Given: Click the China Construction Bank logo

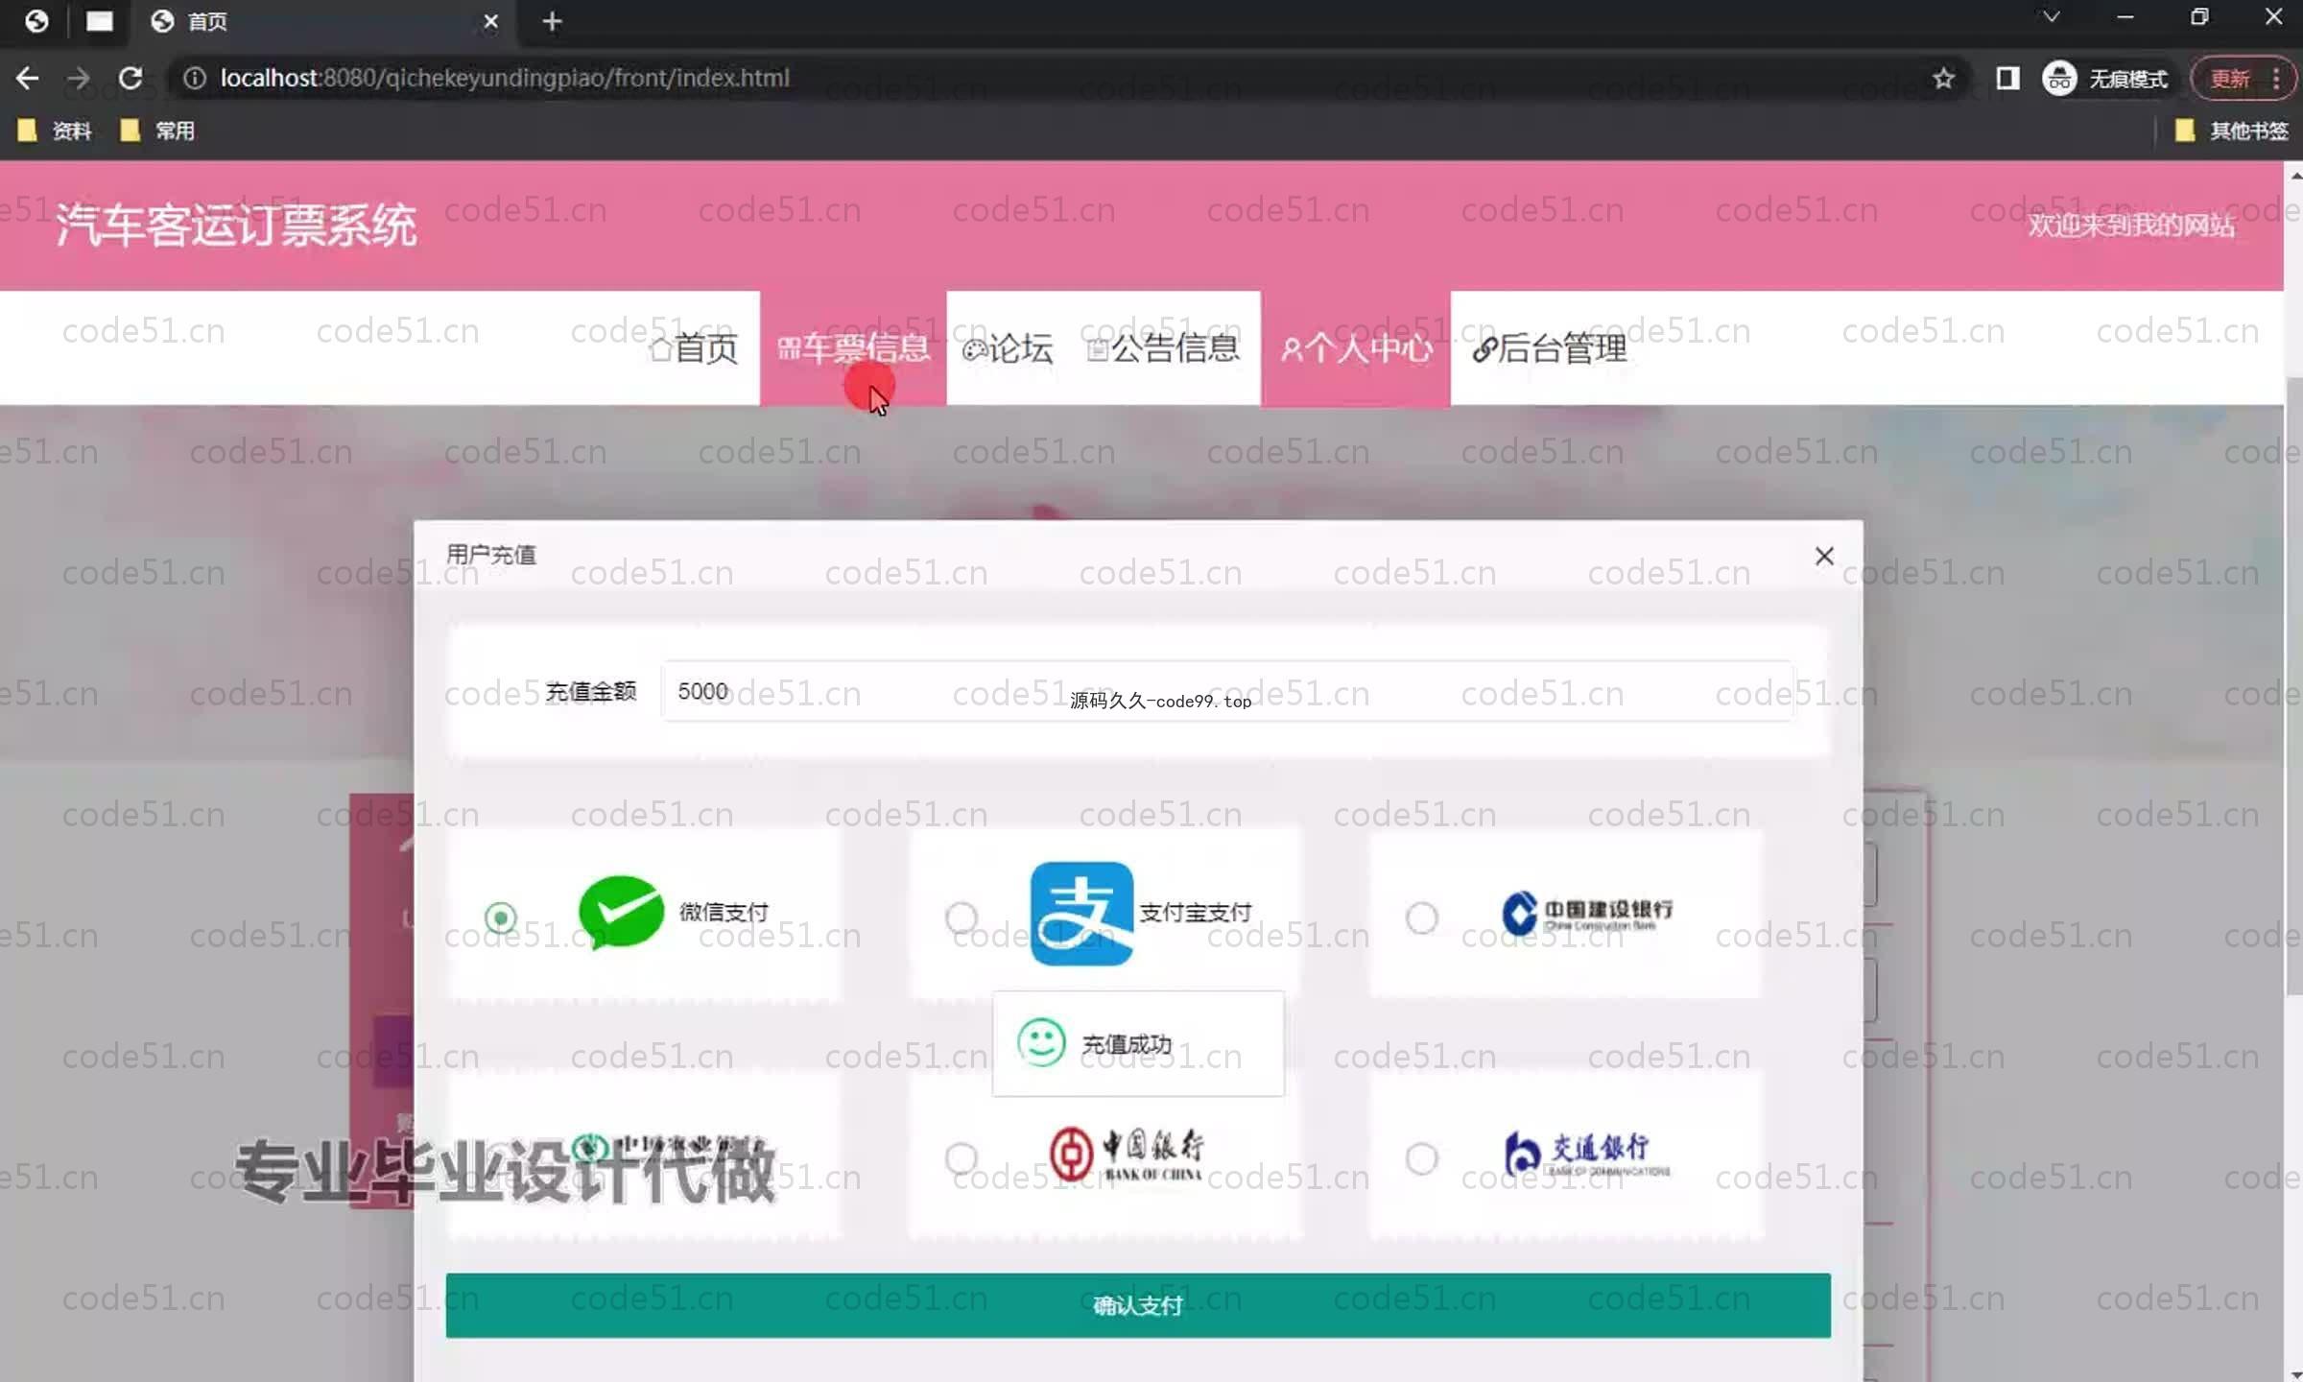Looking at the screenshot, I should [x=1587, y=913].
